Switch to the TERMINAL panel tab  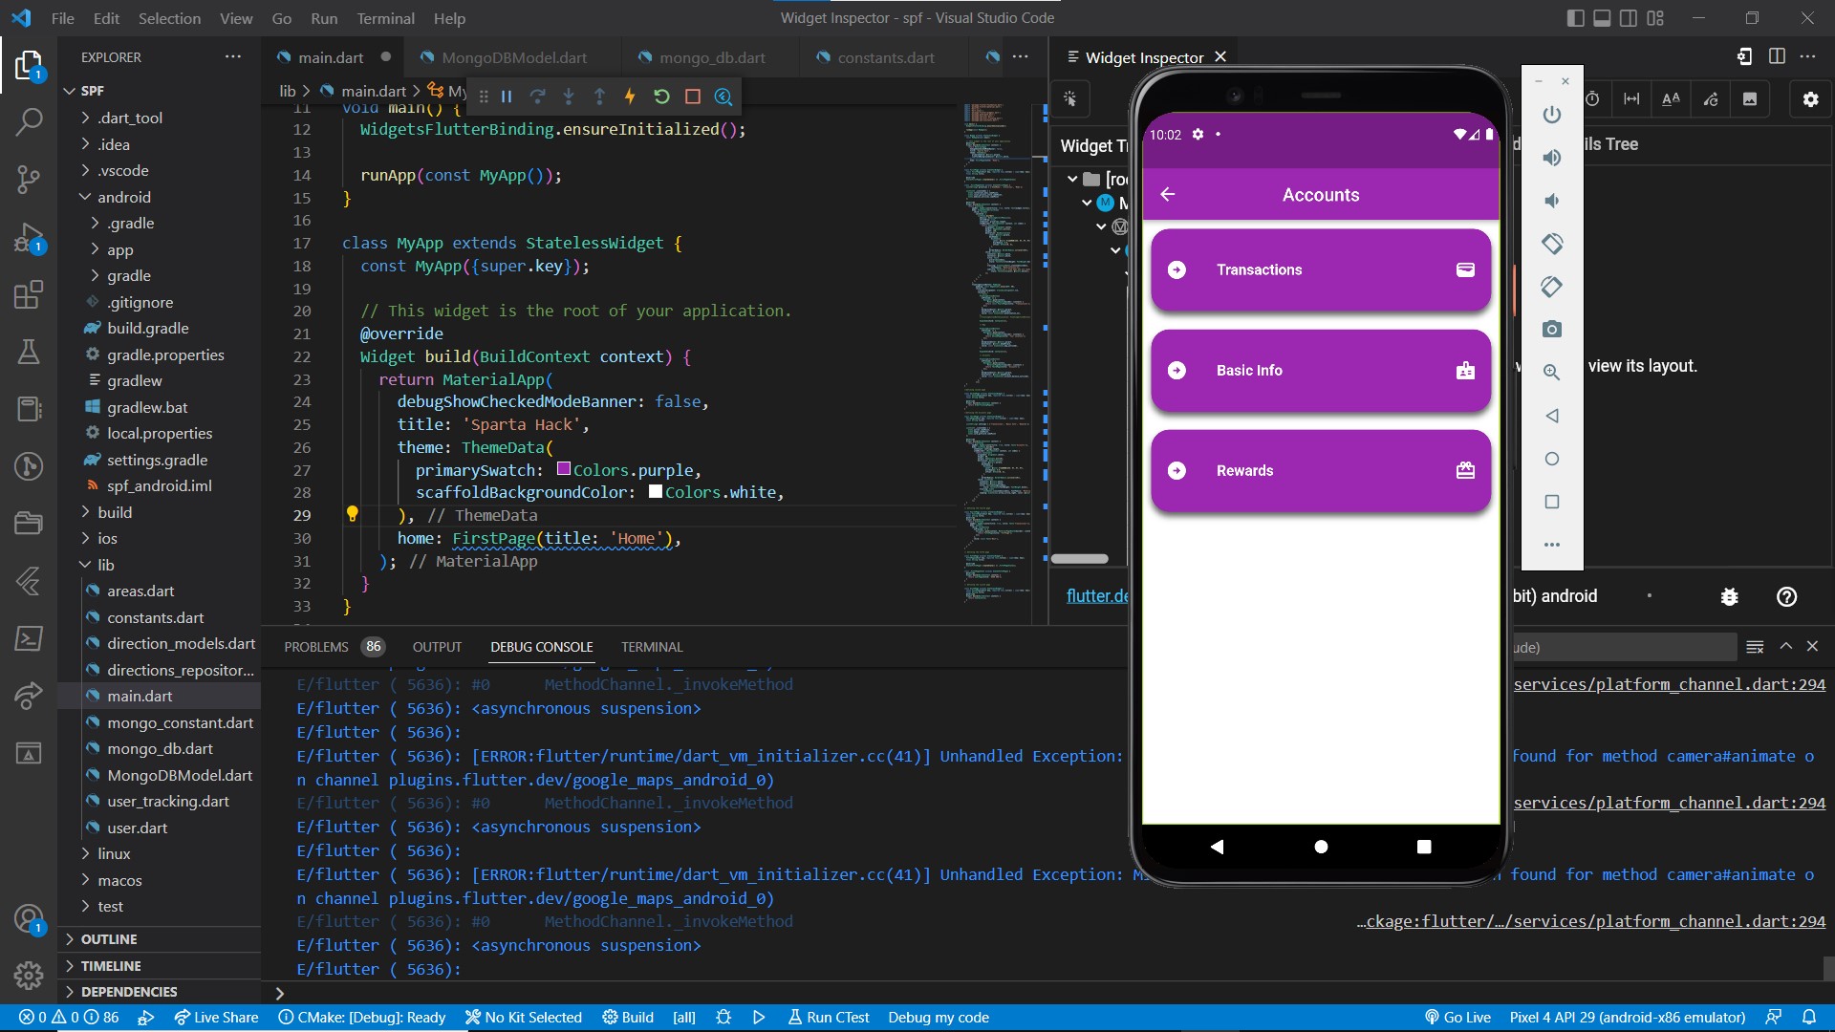(652, 647)
